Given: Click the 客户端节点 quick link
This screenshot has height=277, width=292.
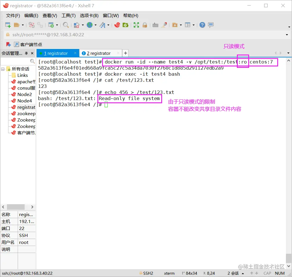Looking at the screenshot, I should 28,44.
